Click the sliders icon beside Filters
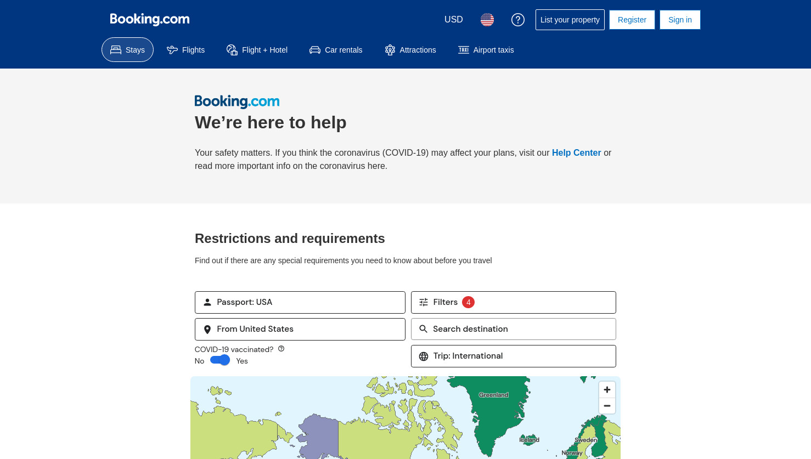 tap(424, 302)
